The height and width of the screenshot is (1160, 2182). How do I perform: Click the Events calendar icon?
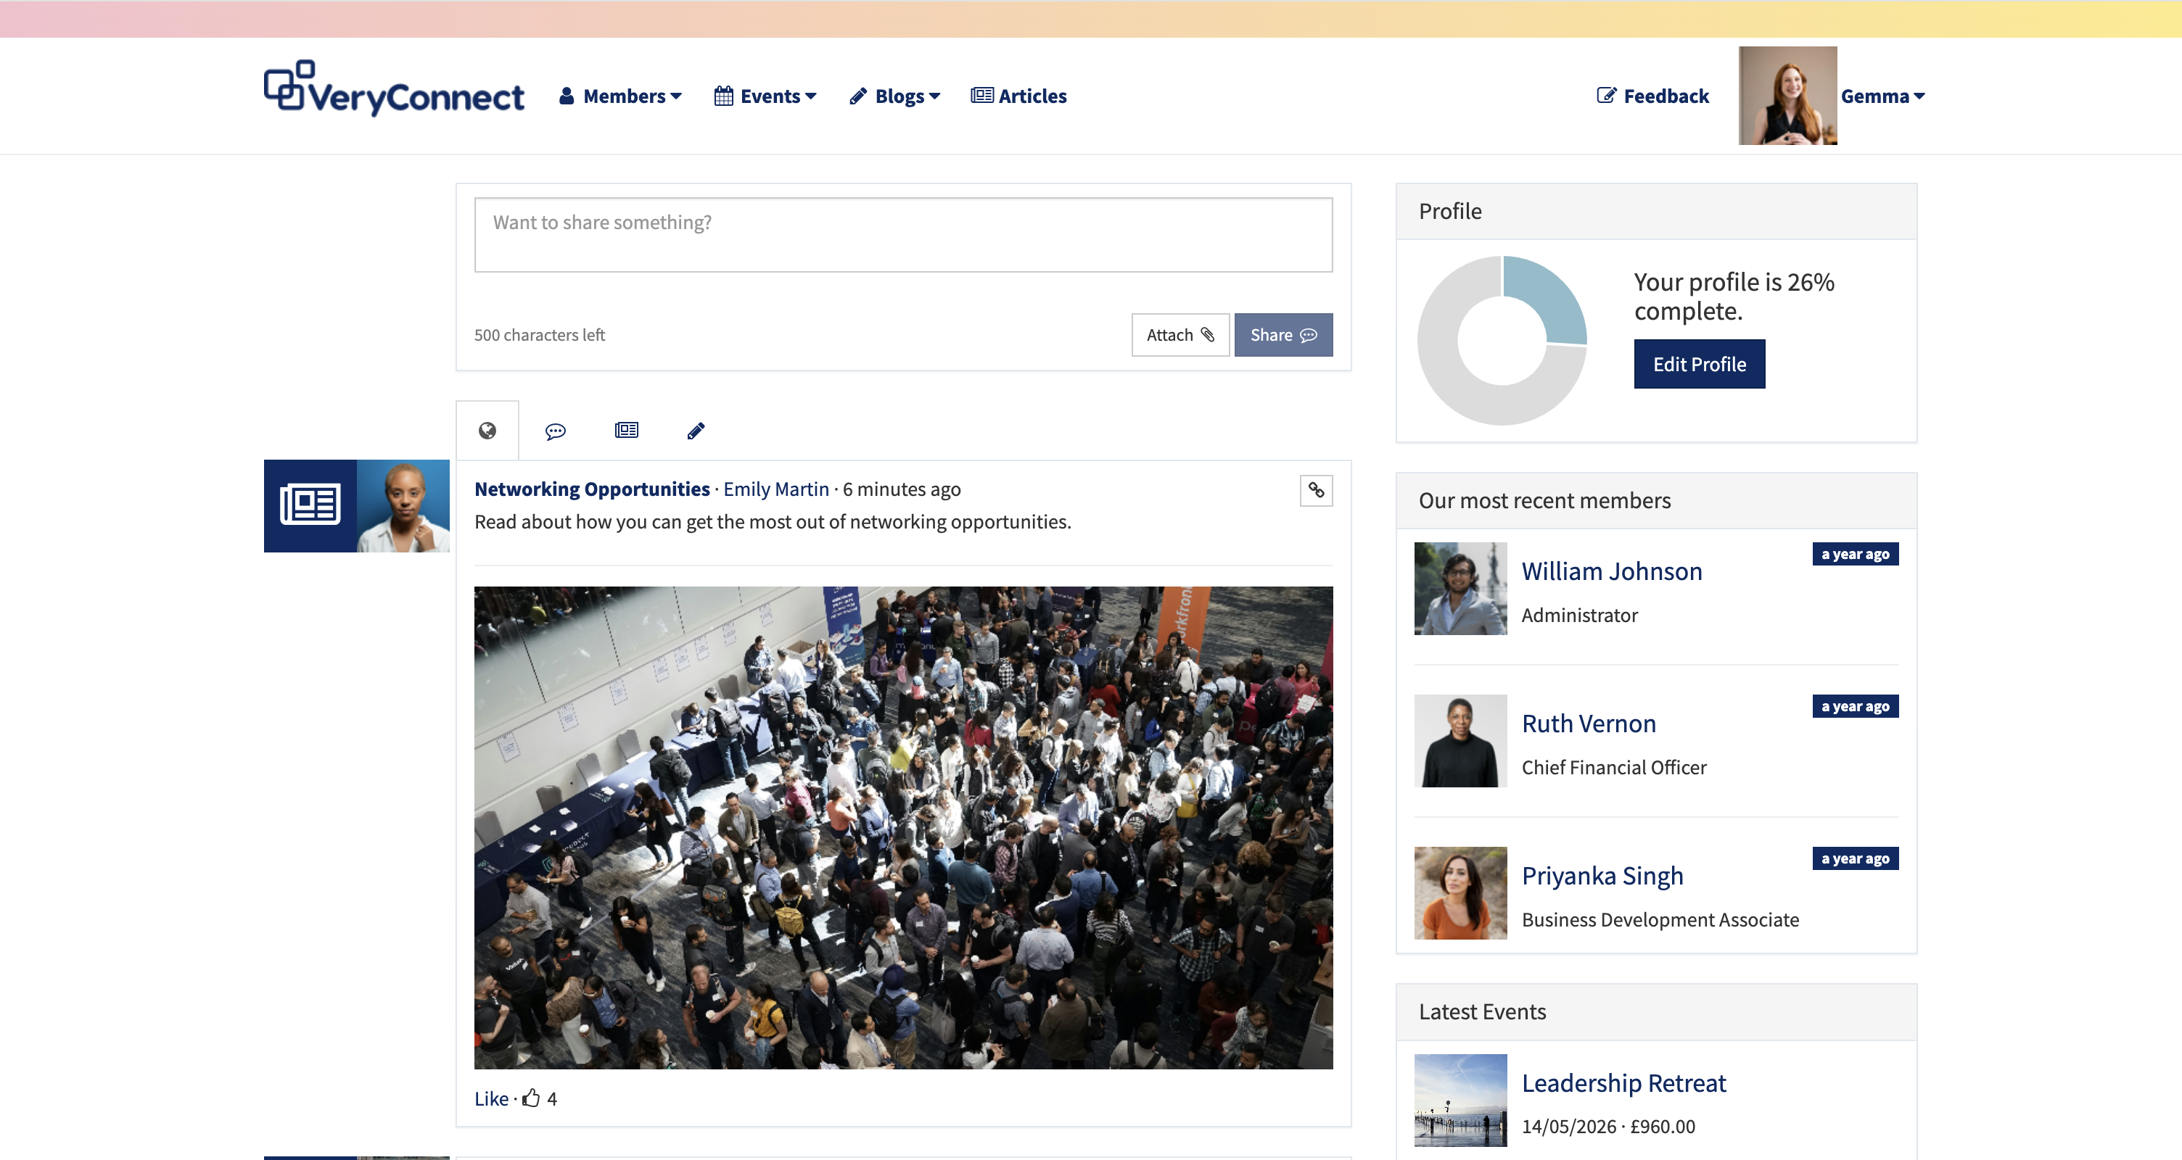coord(723,96)
